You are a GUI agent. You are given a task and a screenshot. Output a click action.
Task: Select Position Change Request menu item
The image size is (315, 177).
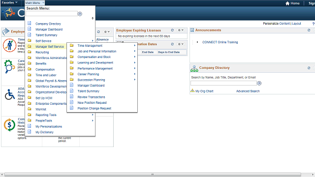tap(94, 108)
